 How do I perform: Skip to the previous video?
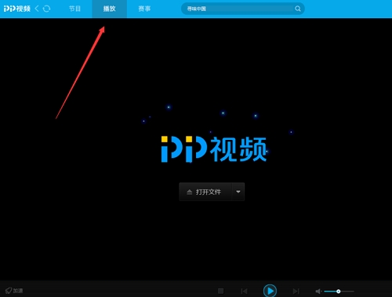click(244, 291)
